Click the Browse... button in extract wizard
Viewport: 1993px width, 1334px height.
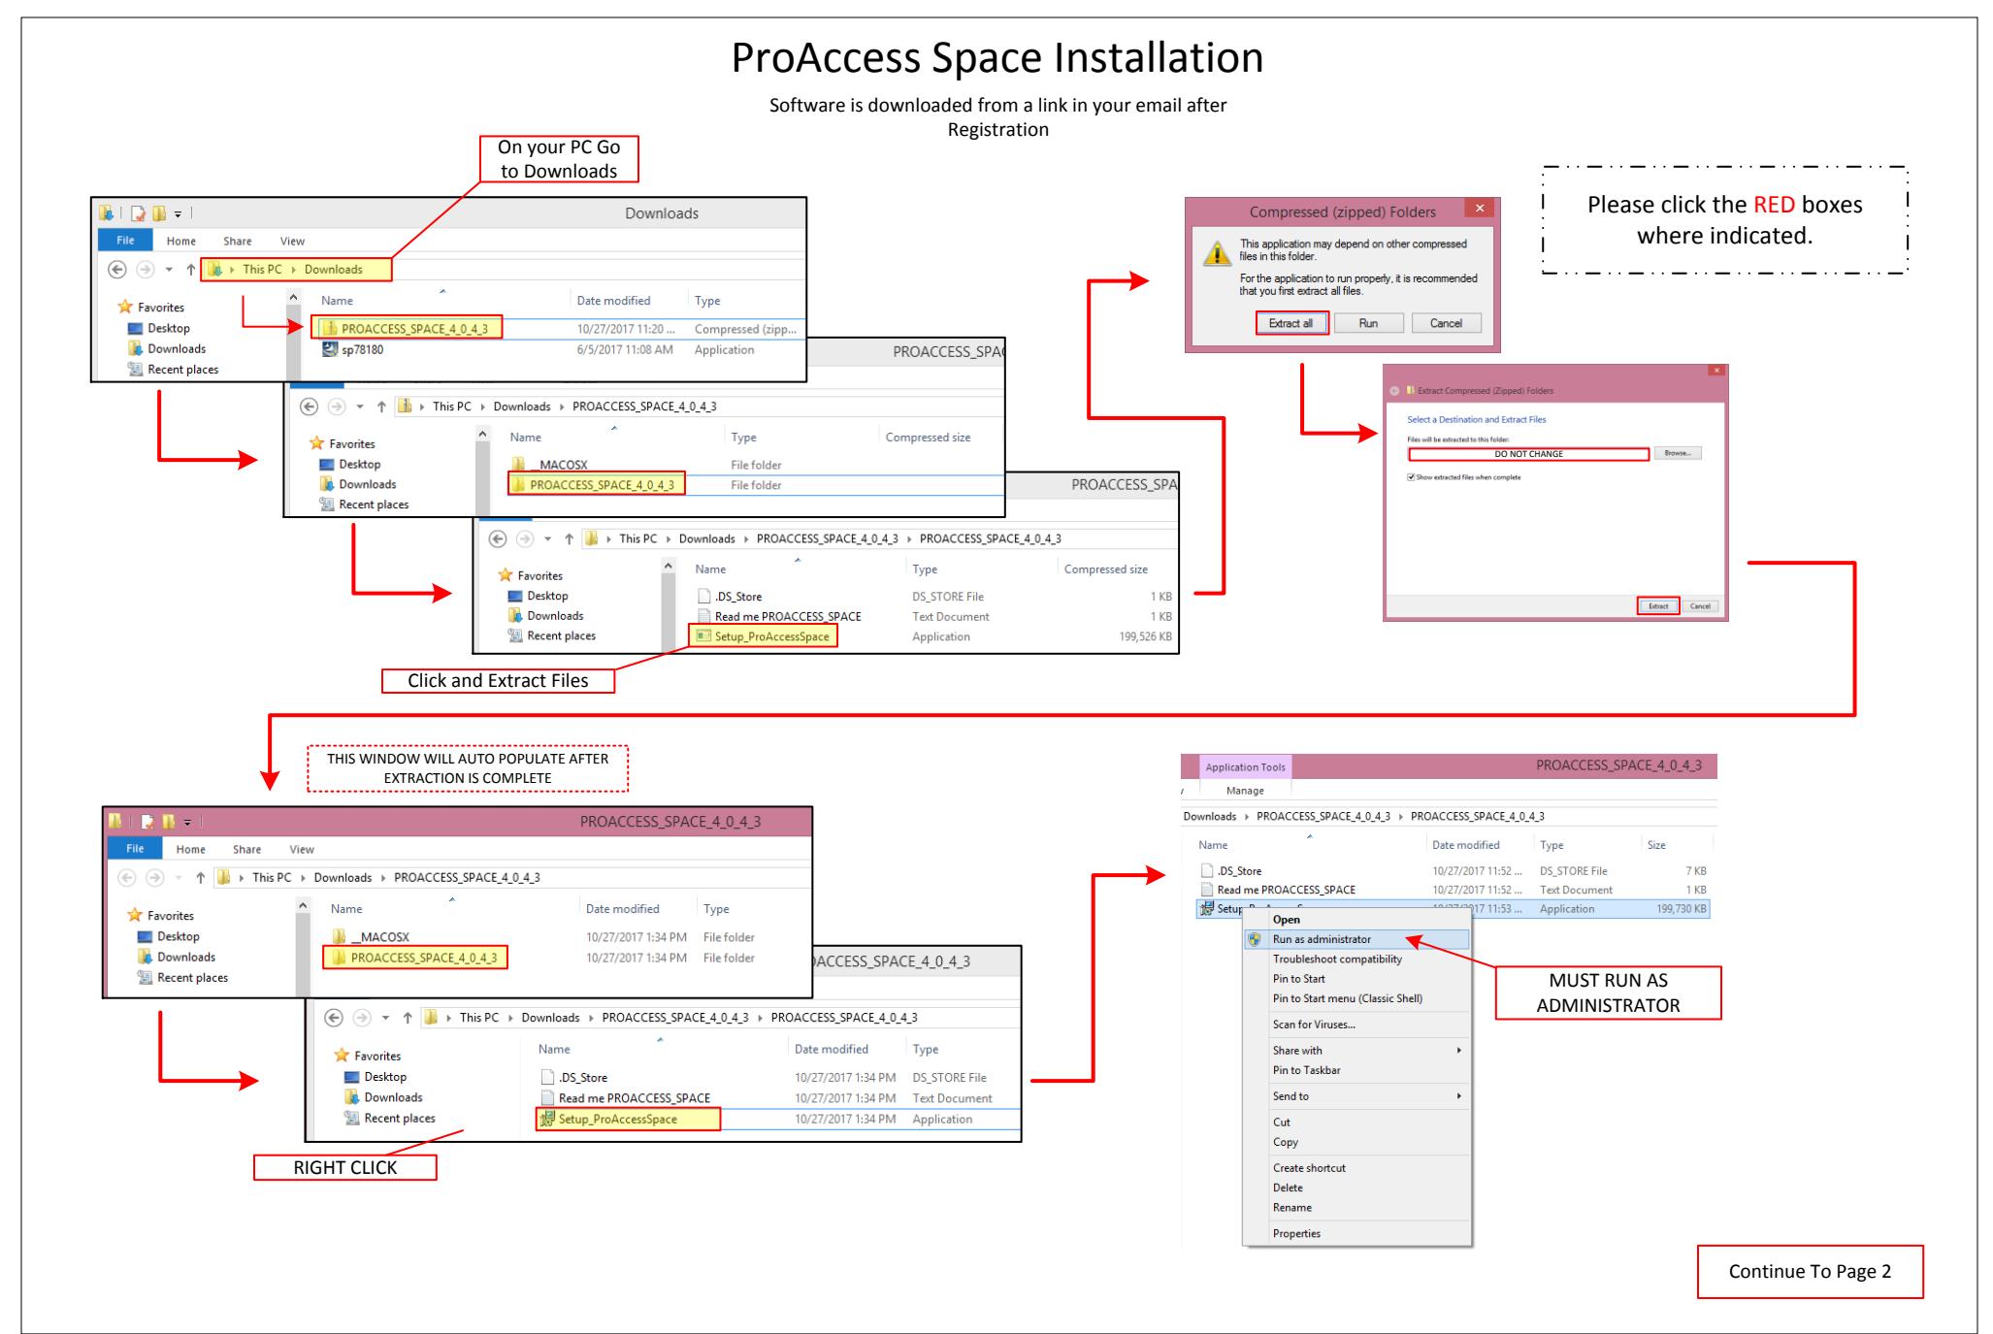tap(1678, 453)
